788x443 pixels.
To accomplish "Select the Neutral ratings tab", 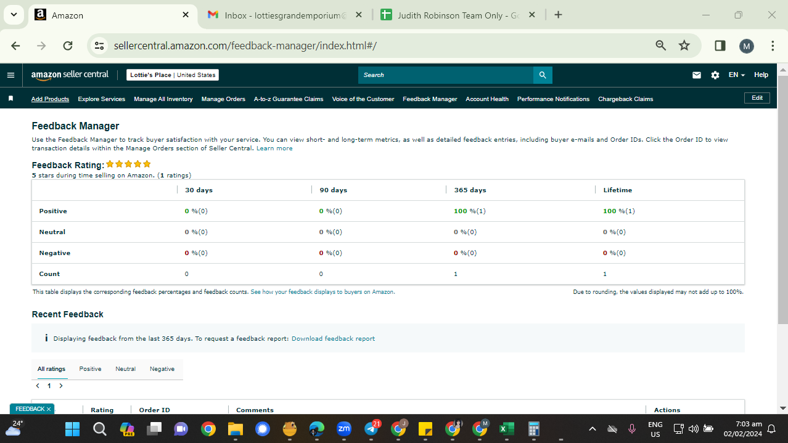I will coord(125,369).
